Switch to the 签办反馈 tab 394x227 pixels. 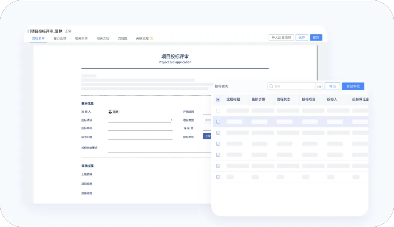[x=60, y=38]
